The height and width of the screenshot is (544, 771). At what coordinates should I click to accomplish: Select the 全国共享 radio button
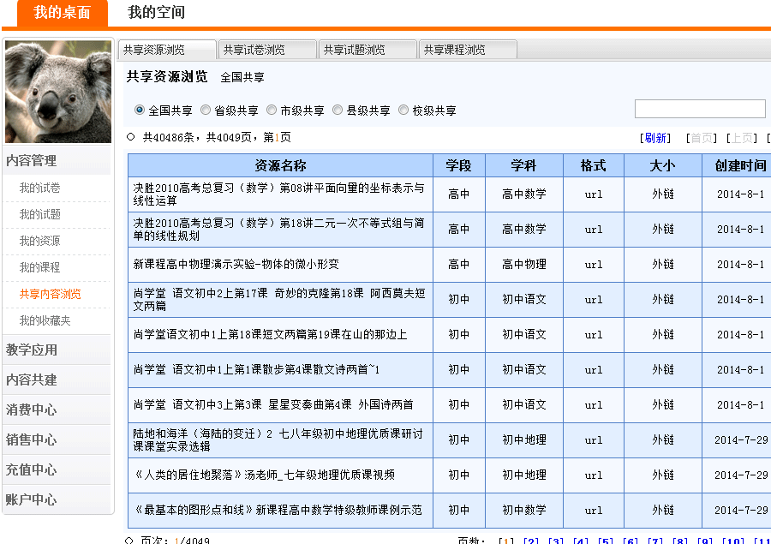point(140,111)
